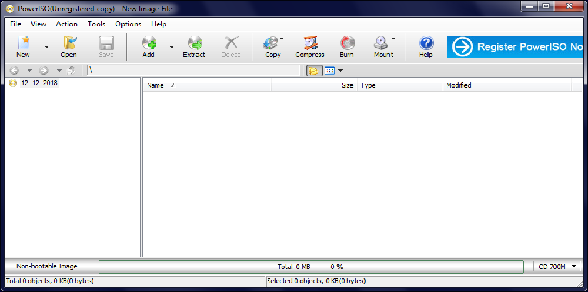Click the Extract toolbar icon
Screen dimensions: 588x292
coord(195,43)
